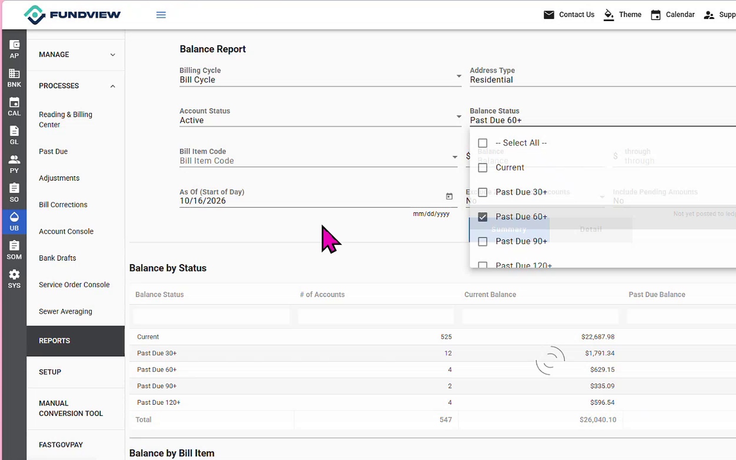
Task: Open the SOM module icon
Action: 14,251
